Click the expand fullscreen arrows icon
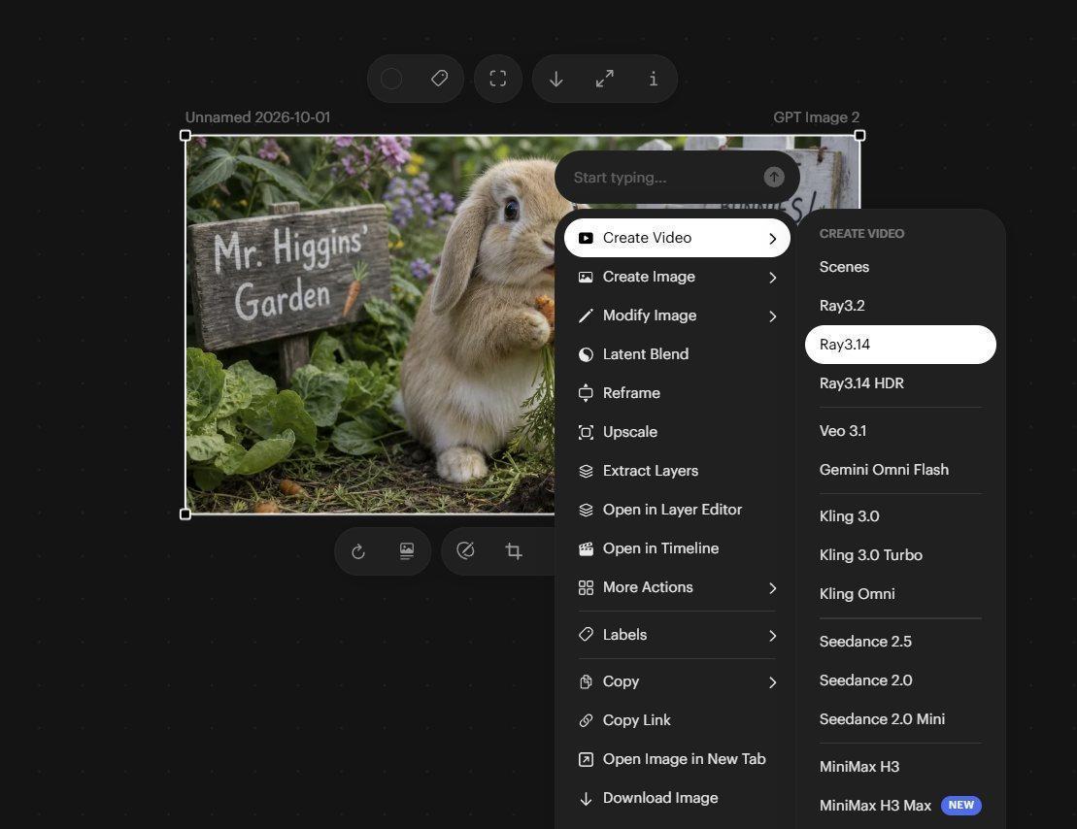 point(604,79)
